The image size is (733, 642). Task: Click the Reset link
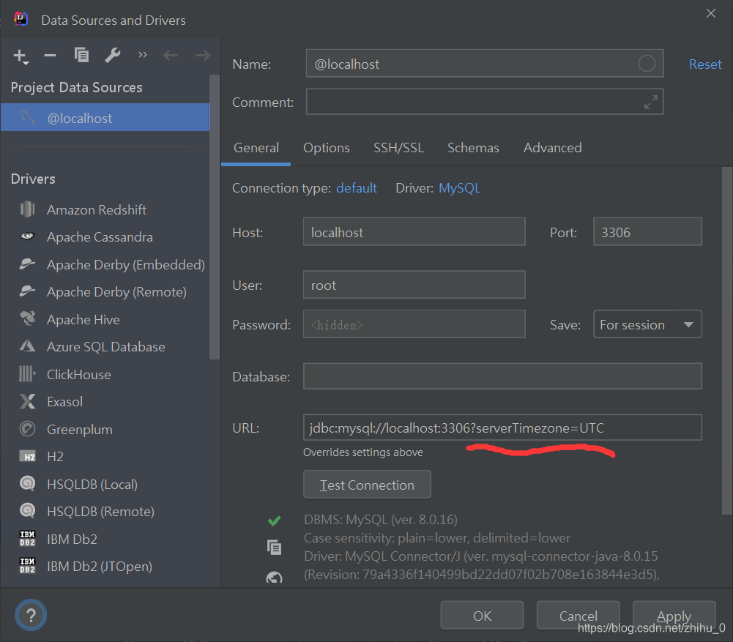coord(705,64)
